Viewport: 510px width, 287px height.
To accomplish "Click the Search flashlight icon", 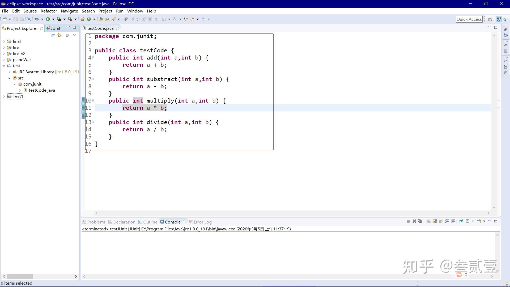I will point(113,19).
